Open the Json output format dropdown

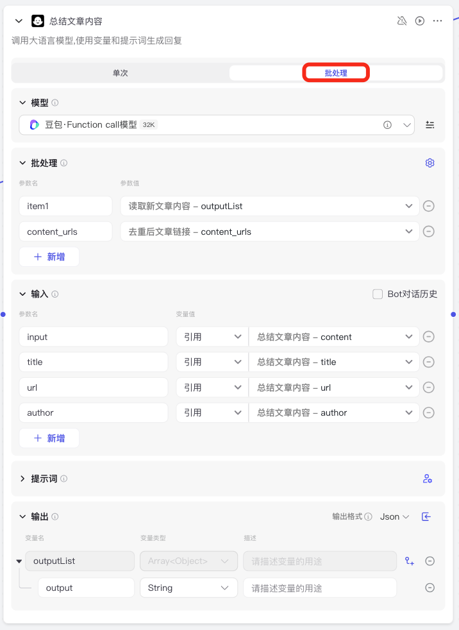coord(394,516)
